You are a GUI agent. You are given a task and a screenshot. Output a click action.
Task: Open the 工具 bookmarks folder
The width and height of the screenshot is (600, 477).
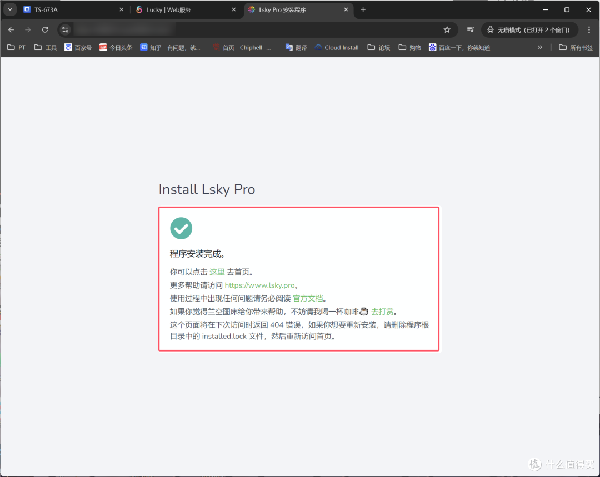click(45, 47)
